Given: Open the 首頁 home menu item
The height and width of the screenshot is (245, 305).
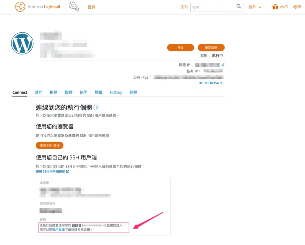Looking at the screenshot, I should click(x=91, y=7).
